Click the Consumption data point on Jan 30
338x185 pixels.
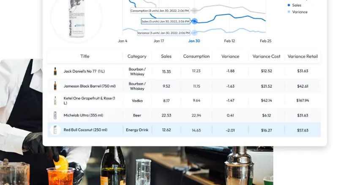[x=194, y=11]
